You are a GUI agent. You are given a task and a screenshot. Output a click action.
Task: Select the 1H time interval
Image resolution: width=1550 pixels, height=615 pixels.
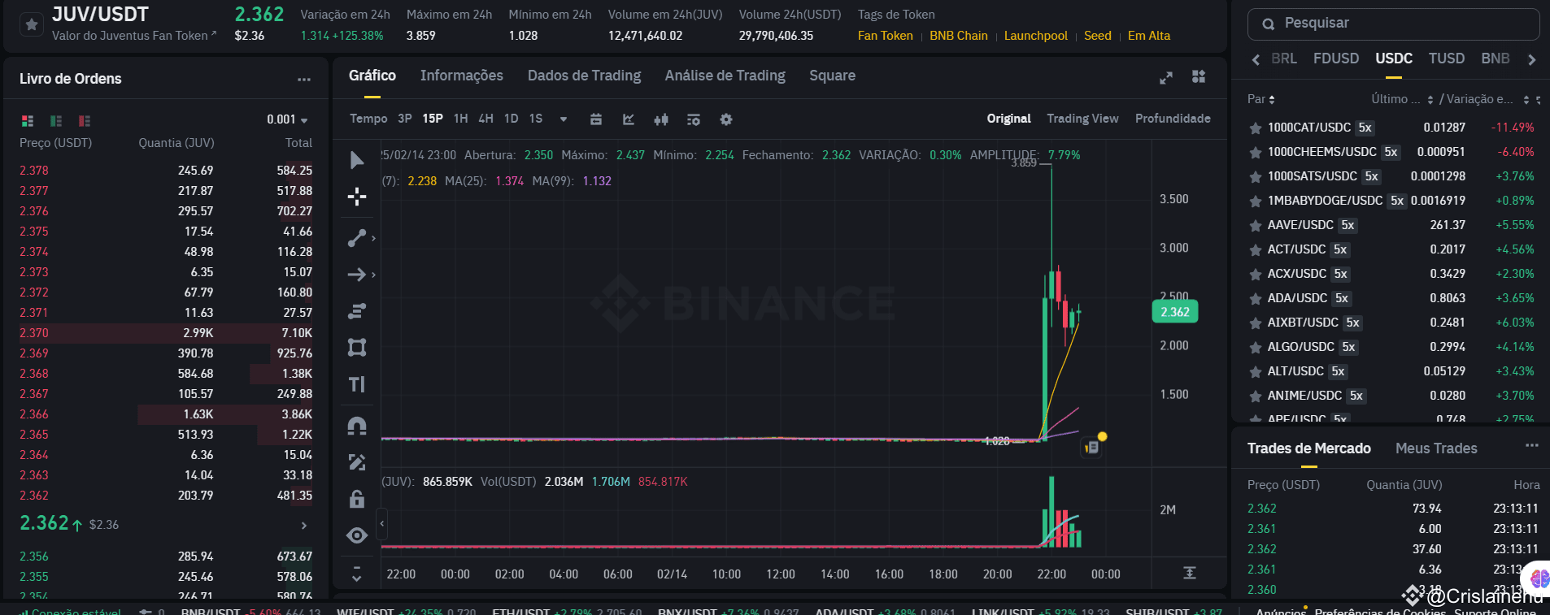pyautogui.click(x=460, y=119)
